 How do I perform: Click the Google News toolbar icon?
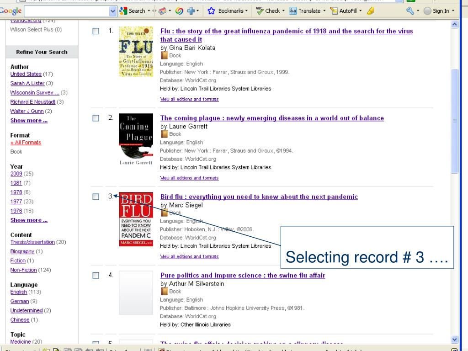coord(162,11)
